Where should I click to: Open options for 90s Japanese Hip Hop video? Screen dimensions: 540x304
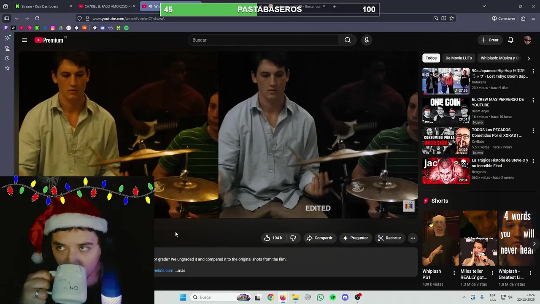(x=533, y=71)
